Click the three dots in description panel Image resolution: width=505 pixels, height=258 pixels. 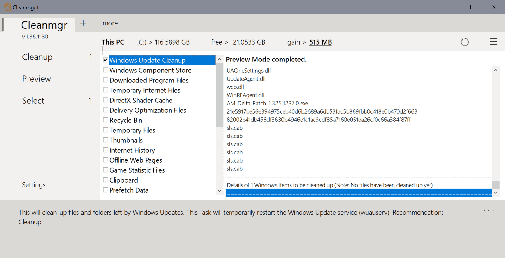488,210
